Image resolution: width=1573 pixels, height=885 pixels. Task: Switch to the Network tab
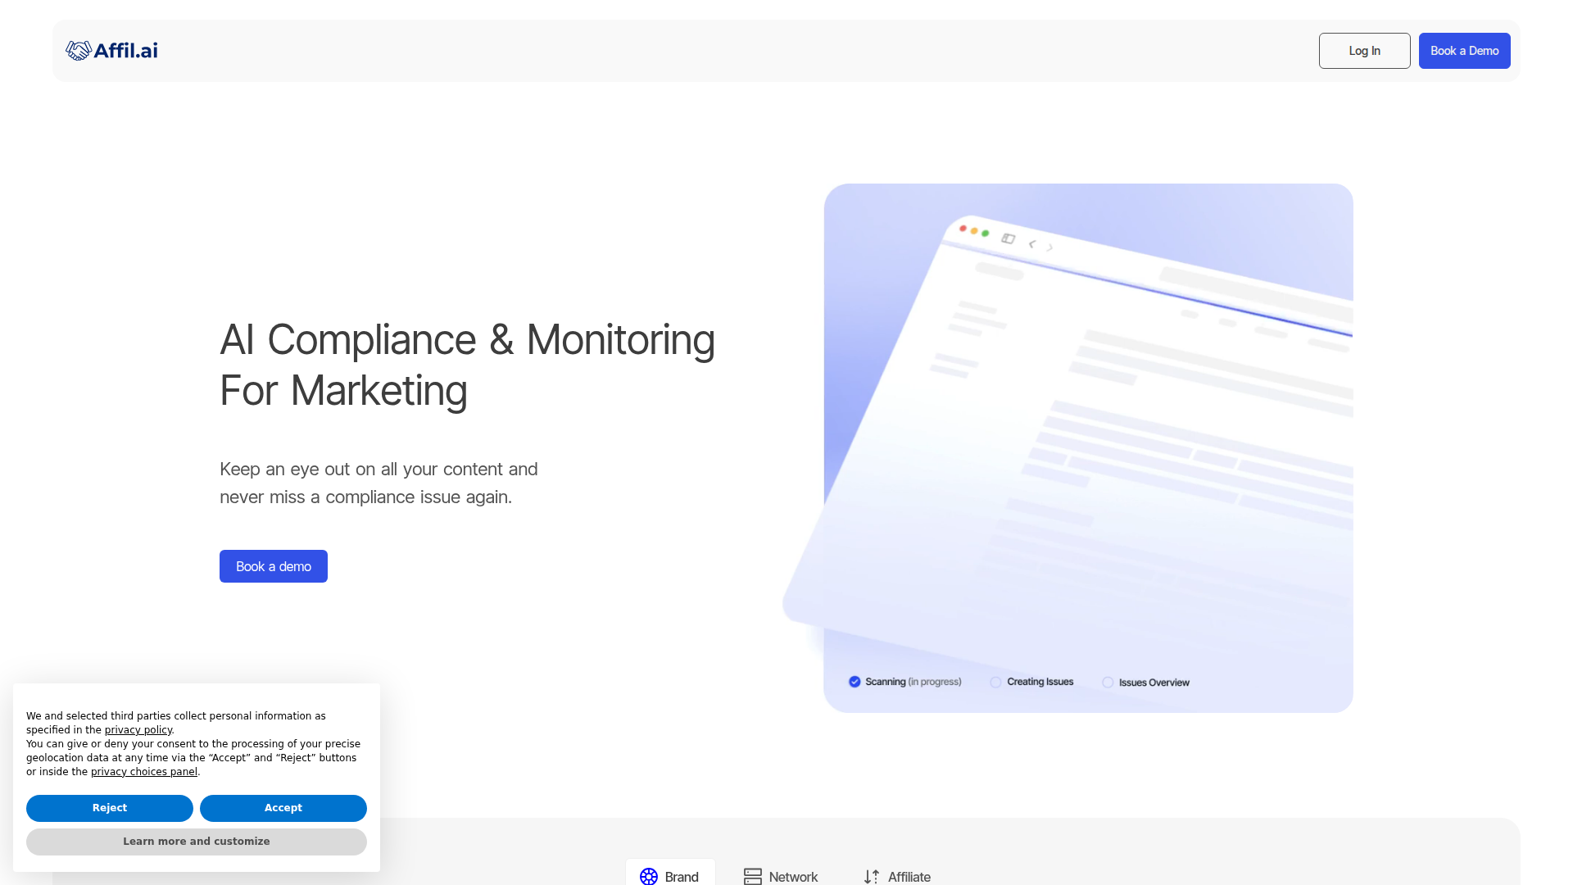pyautogui.click(x=781, y=876)
